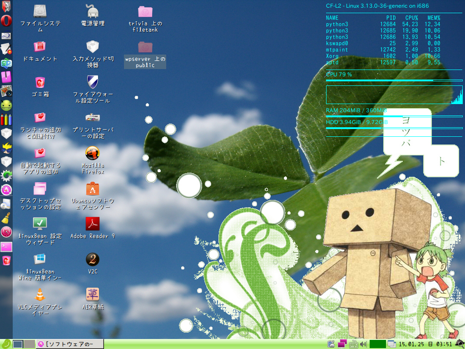Select the ゴミ箱 trash desktop icon
The image size is (465, 349).
40,87
